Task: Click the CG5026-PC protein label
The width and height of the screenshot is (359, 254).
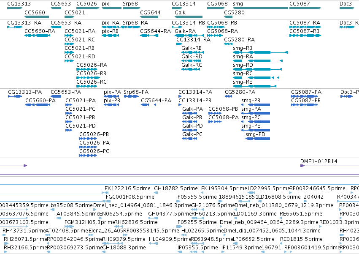Action: (94, 151)
